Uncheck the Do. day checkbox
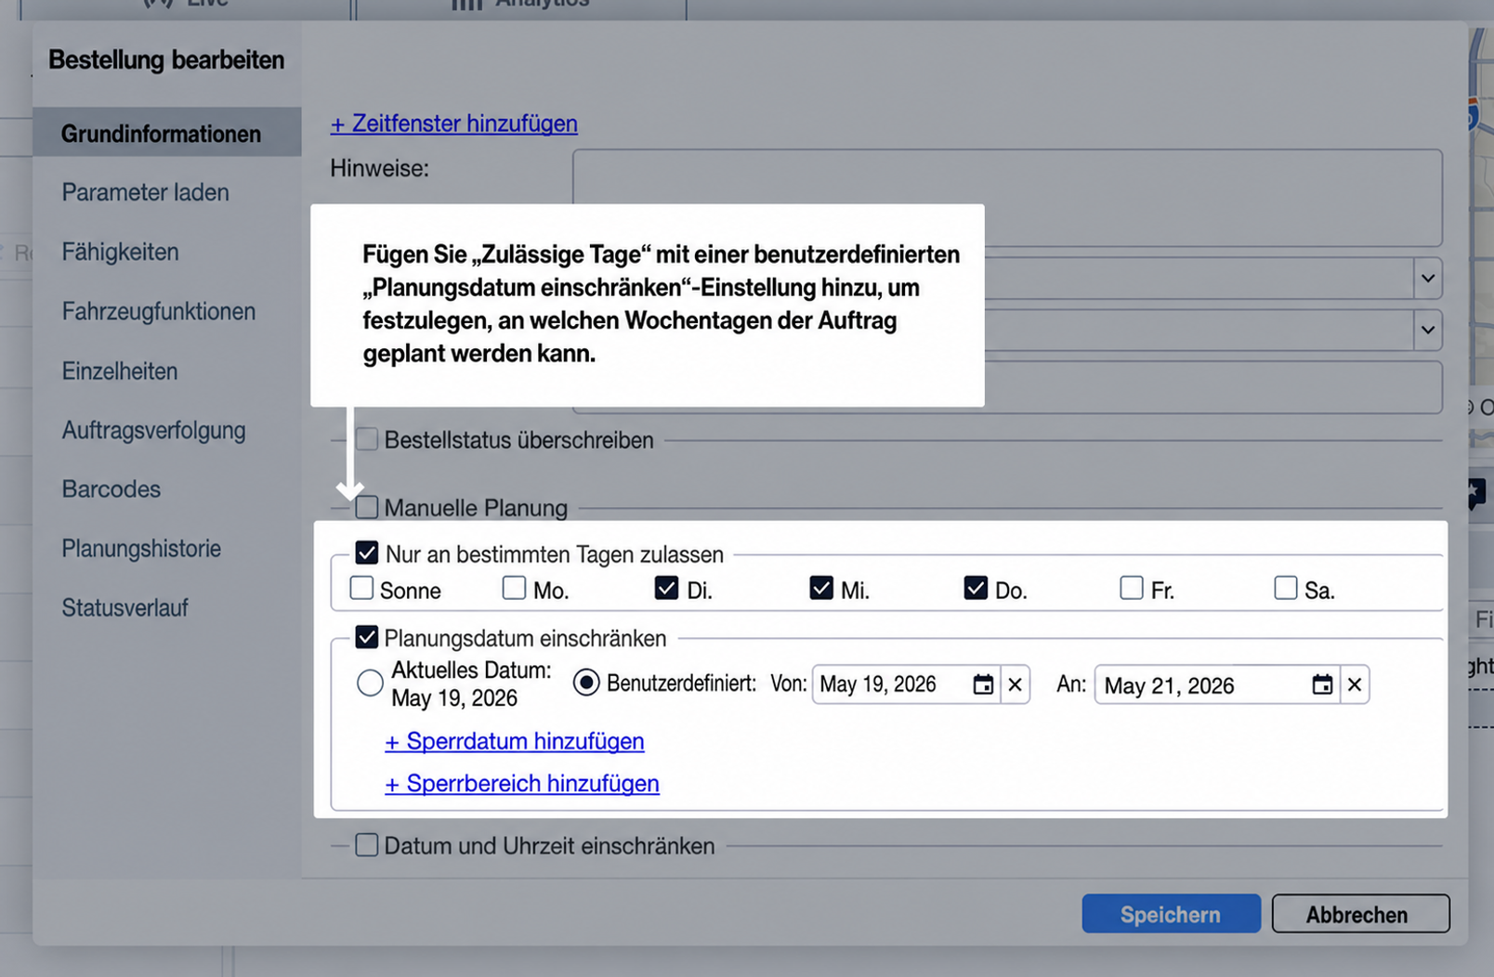Screen dimensions: 1494x977 coord(976,588)
